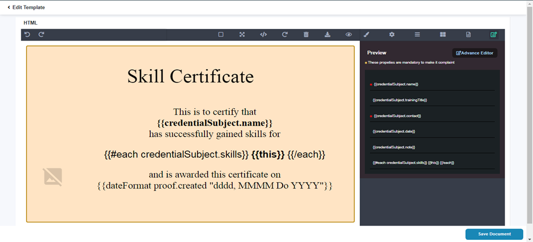Clear the canvas with trash icon
The height and width of the screenshot is (242, 533).
tap(306, 34)
